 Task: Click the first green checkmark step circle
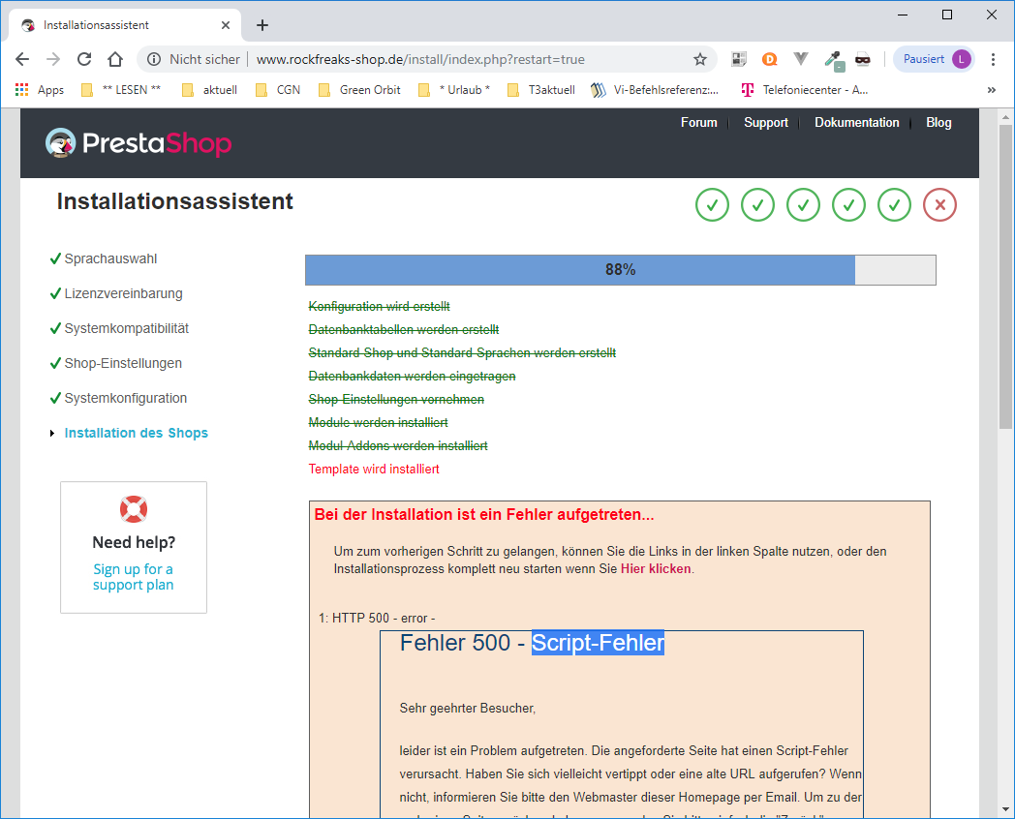[712, 205]
